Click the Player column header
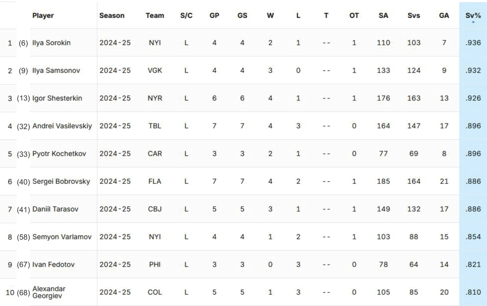Screen dimensions: 487x306 click(x=43, y=15)
